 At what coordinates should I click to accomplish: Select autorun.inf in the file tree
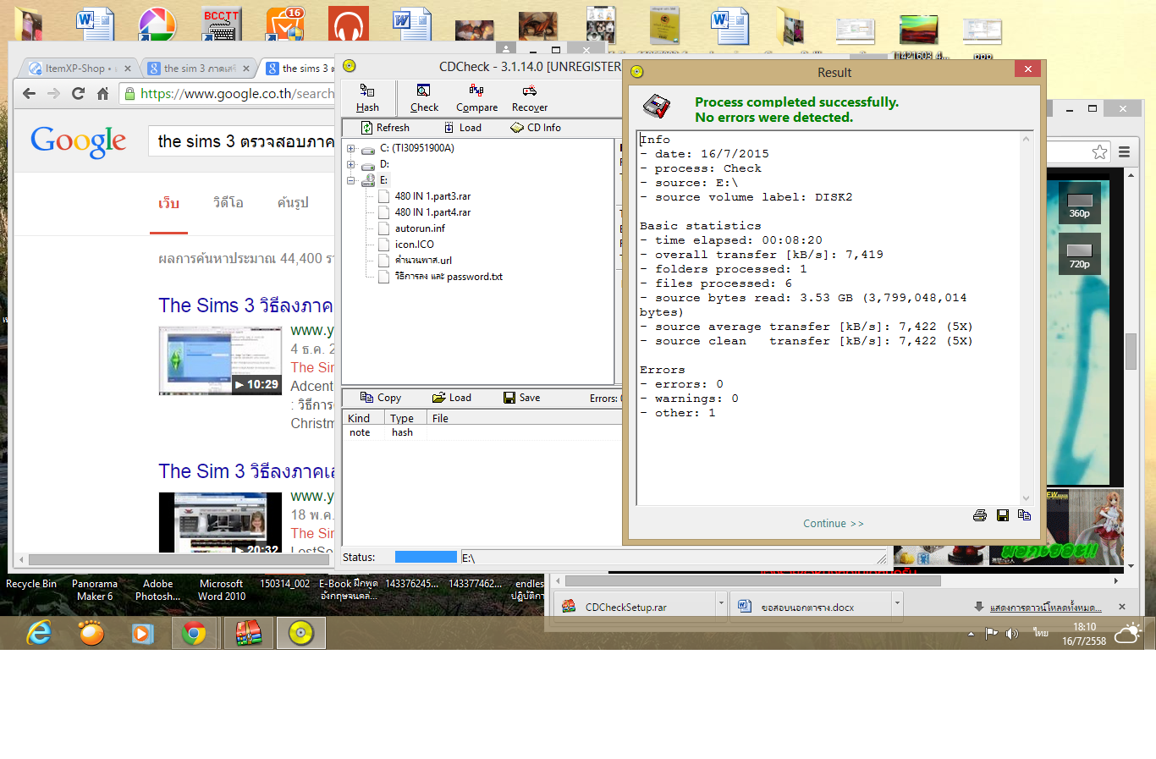420,228
